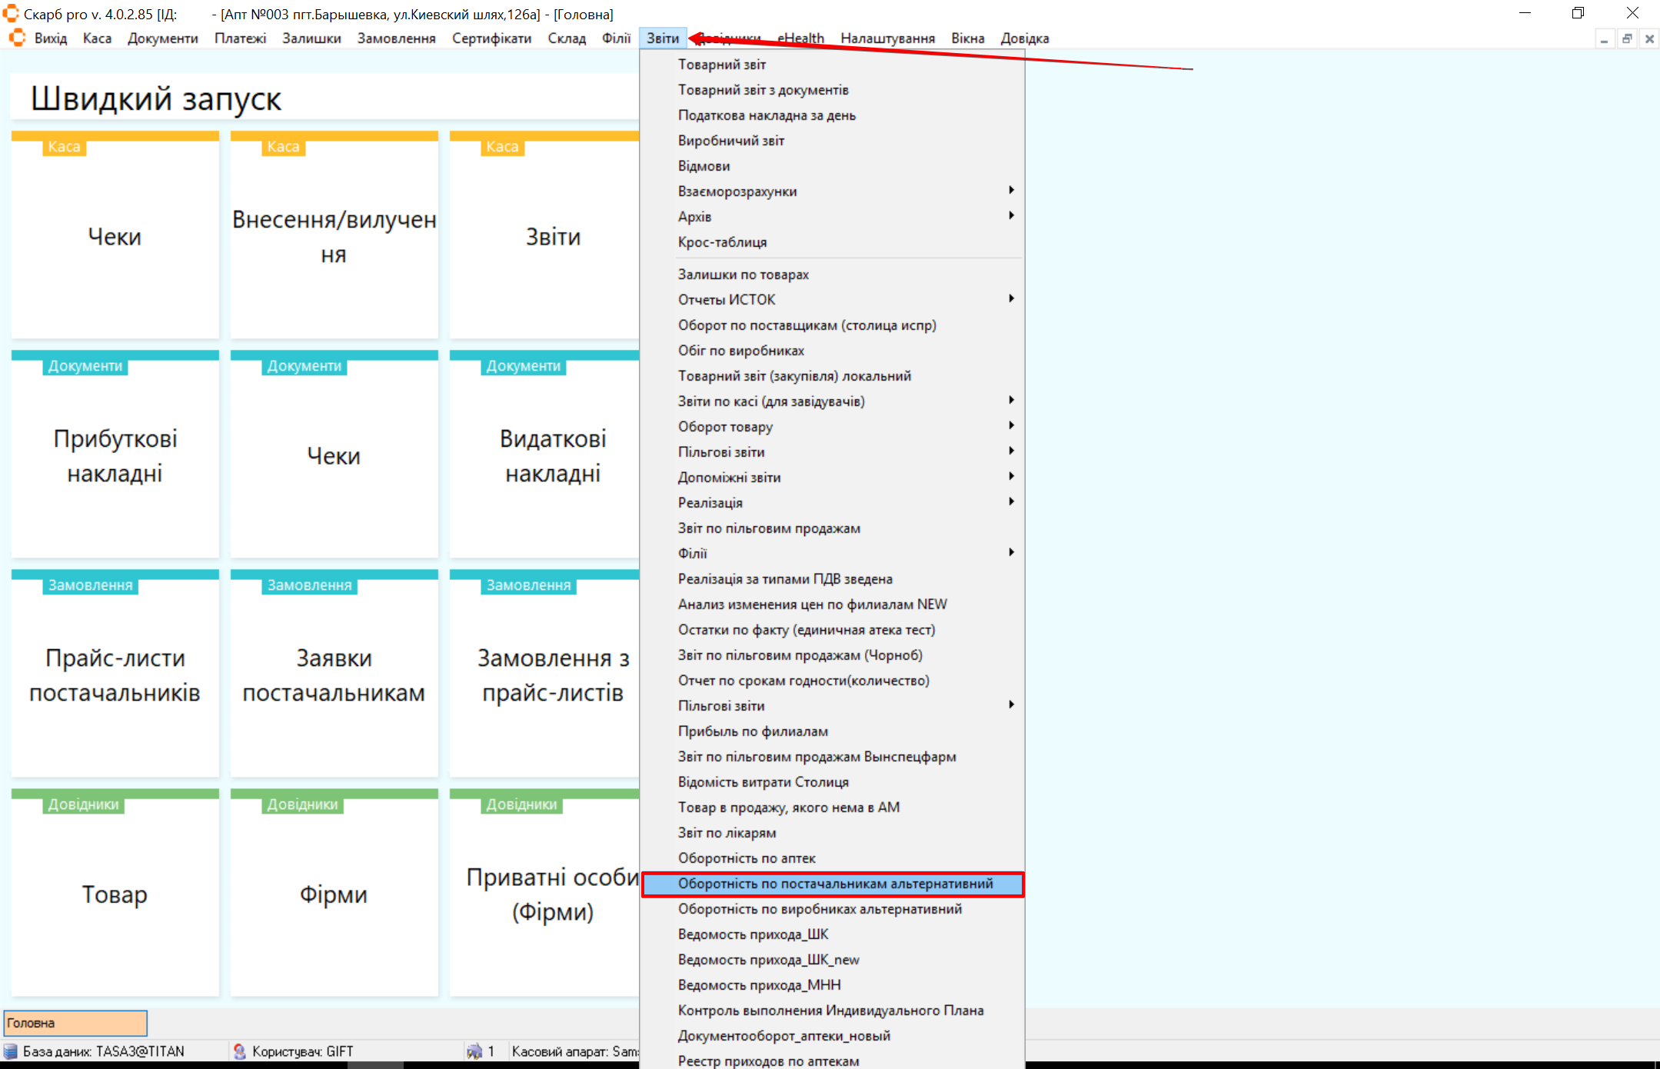The height and width of the screenshot is (1069, 1660).
Task: Click the cash register icon in status bar
Action: (x=474, y=1051)
